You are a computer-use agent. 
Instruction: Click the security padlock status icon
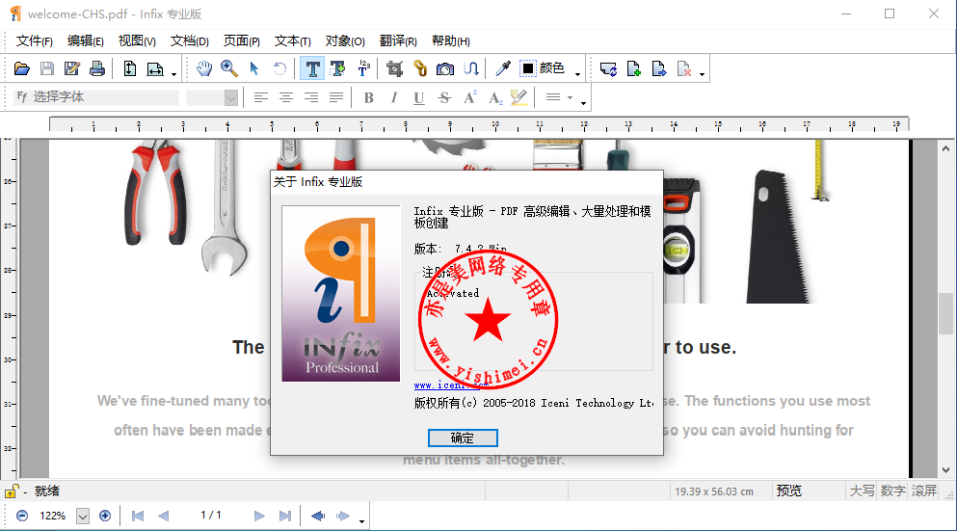point(11,491)
